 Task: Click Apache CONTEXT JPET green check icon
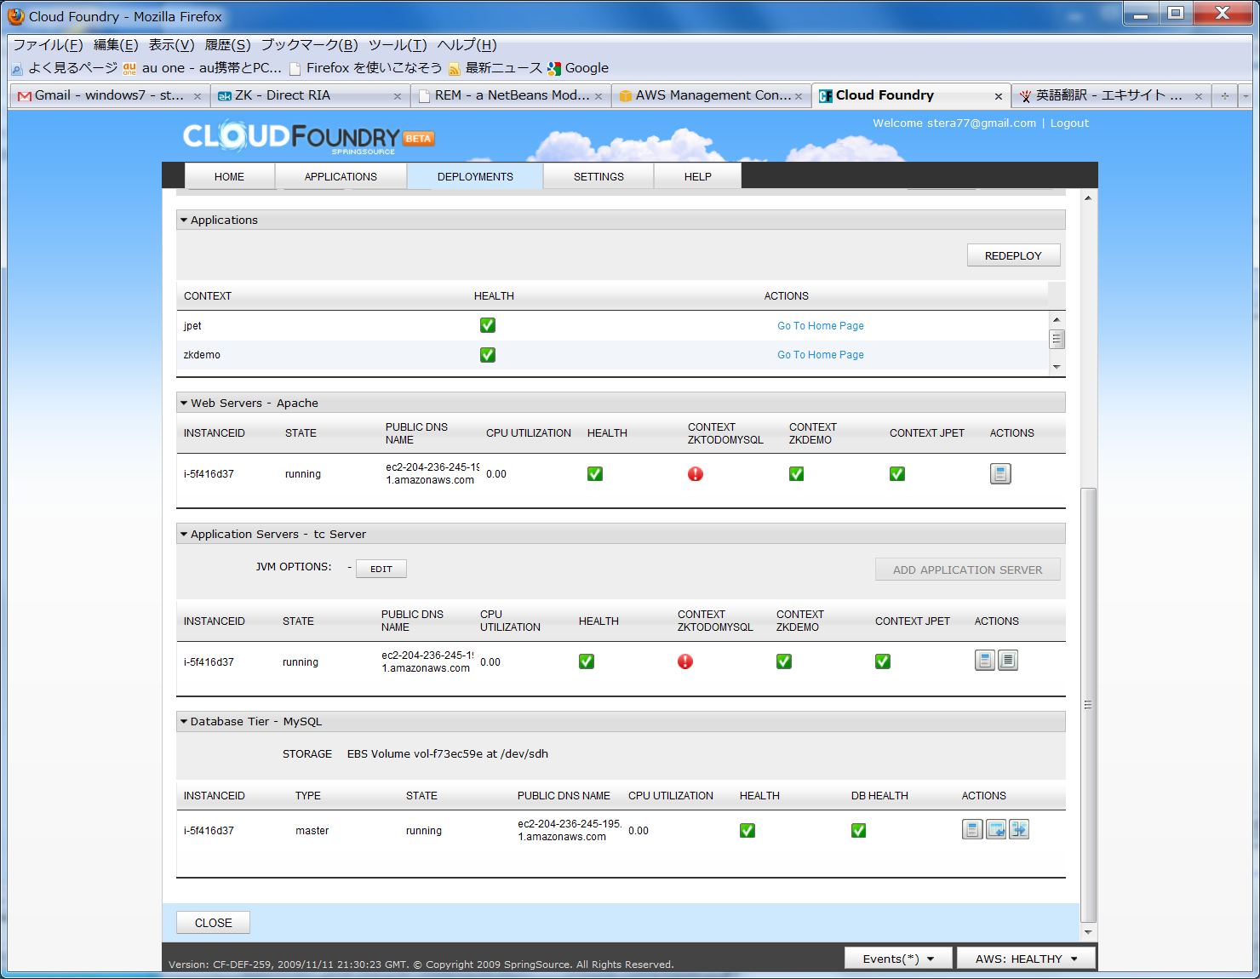[x=897, y=474]
